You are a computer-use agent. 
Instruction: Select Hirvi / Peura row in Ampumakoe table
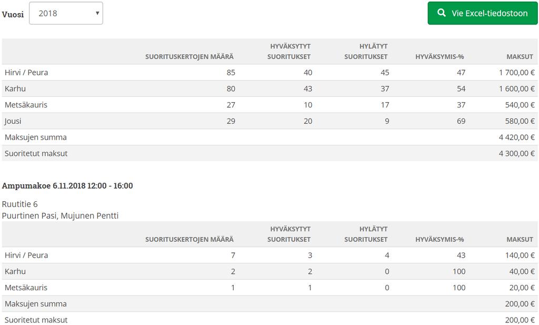click(270, 255)
